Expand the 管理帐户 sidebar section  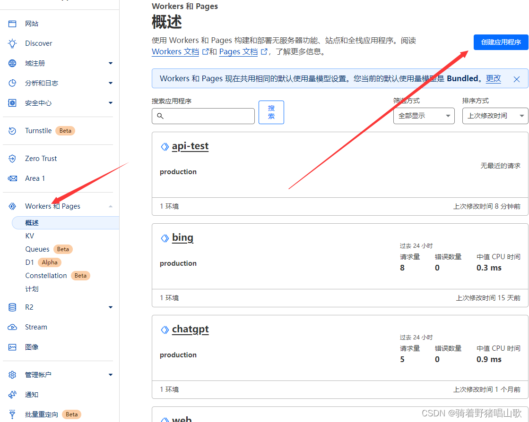click(110, 374)
